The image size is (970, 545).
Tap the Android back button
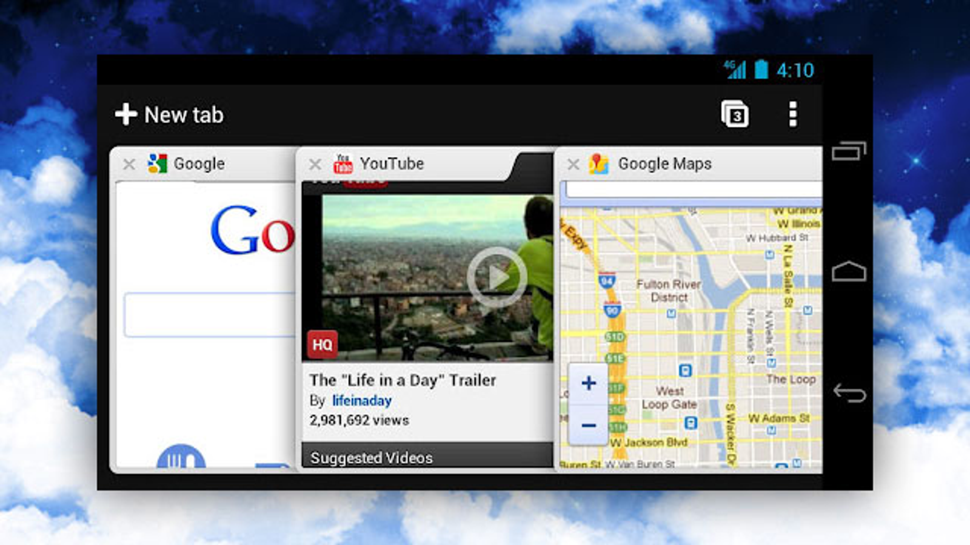pyautogui.click(x=849, y=394)
